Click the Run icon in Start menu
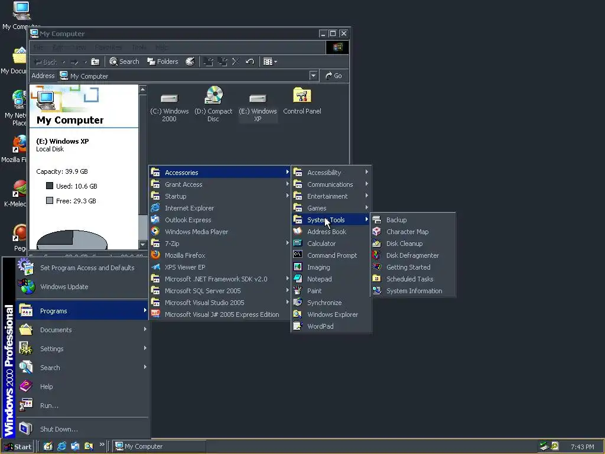 click(x=26, y=405)
